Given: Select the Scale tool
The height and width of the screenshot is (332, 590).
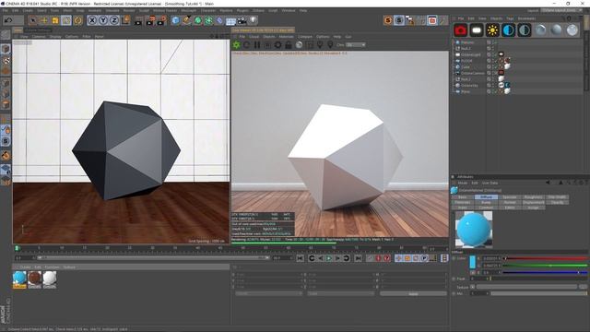Looking at the screenshot, I should pos(55,20).
